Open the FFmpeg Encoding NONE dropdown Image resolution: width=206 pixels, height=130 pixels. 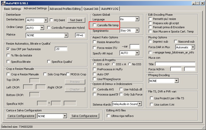(x=176, y=81)
